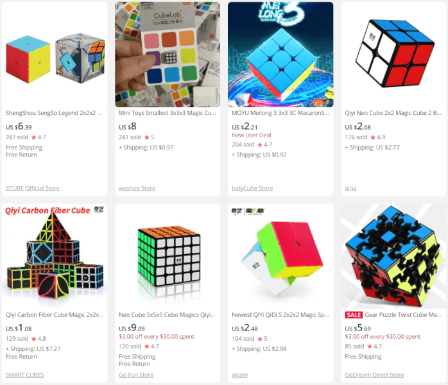Screen dimensions: 448x385
Task: Open the Qiyi Neo Cube 2x2 product image
Action: pyautogui.click(x=393, y=55)
